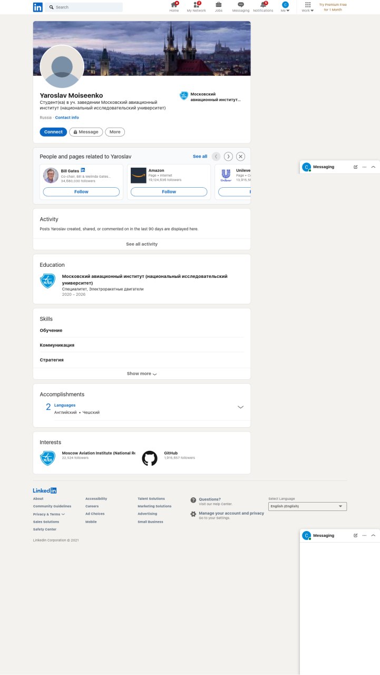
Task: Compose new message in upper Messaging bar
Action: coord(355,167)
